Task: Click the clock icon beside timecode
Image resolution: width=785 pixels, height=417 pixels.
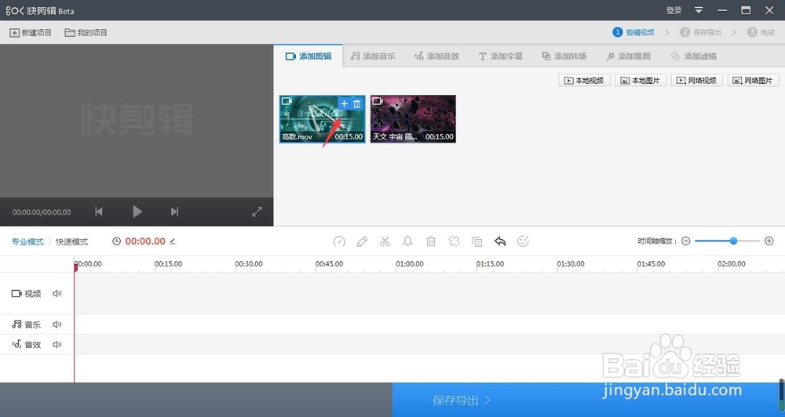Action: [117, 241]
